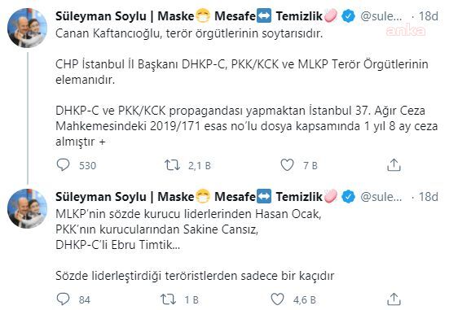Open Süleyman Soylu's name on second tweet

pyautogui.click(x=101, y=197)
